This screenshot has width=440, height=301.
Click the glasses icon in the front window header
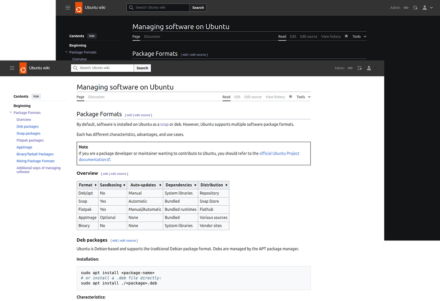[350, 68]
